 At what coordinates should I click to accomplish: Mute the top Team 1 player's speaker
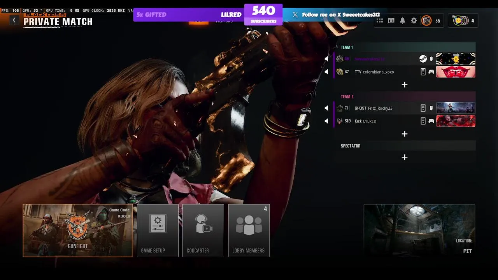pyautogui.click(x=327, y=59)
